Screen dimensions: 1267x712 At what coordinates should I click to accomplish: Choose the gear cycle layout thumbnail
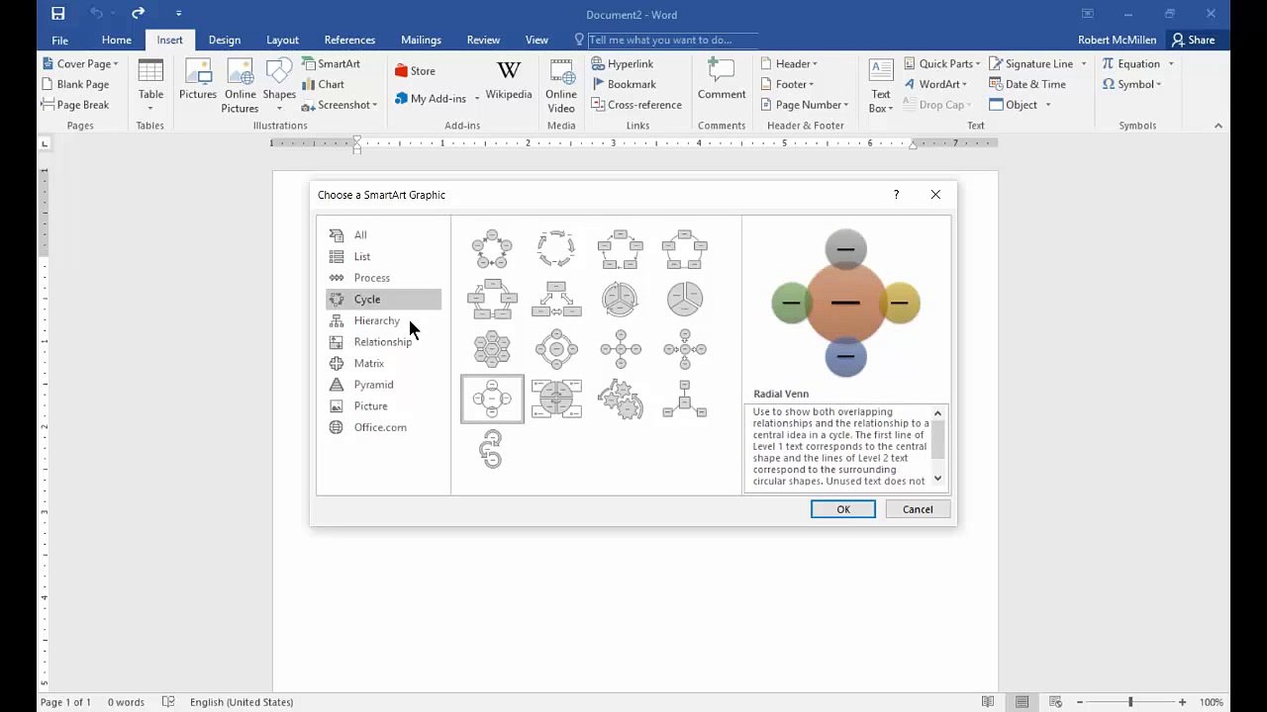[621, 399]
